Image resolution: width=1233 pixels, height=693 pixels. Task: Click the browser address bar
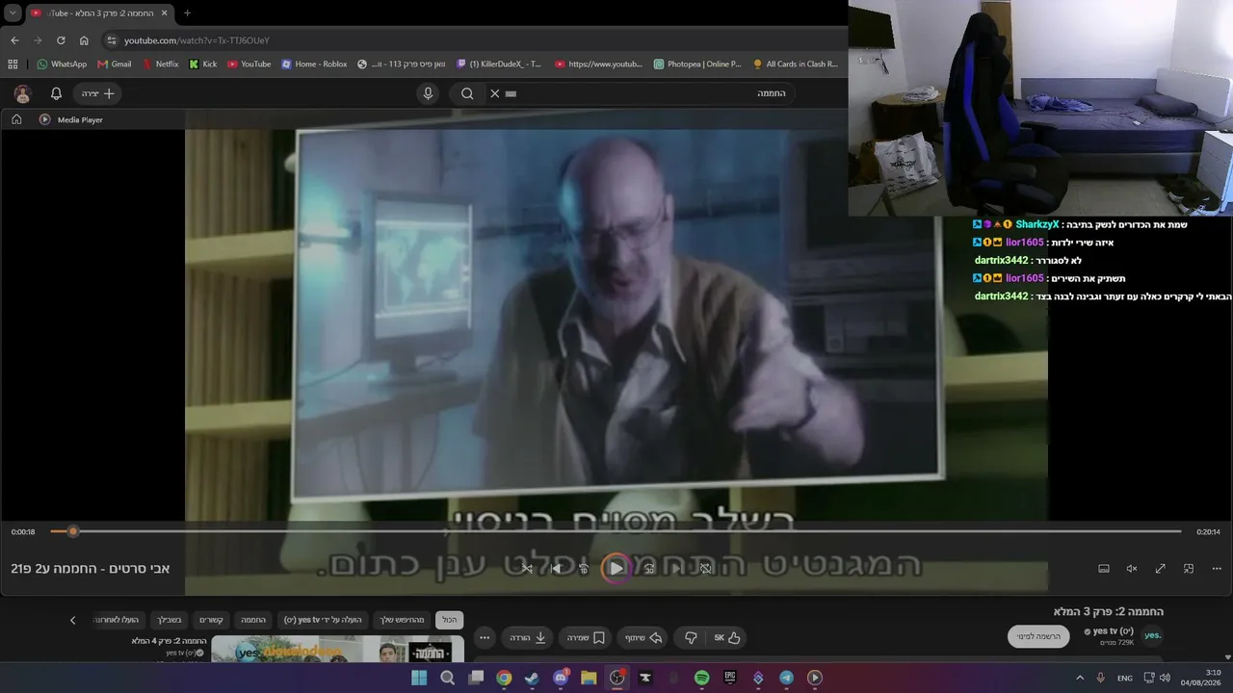pos(472,40)
